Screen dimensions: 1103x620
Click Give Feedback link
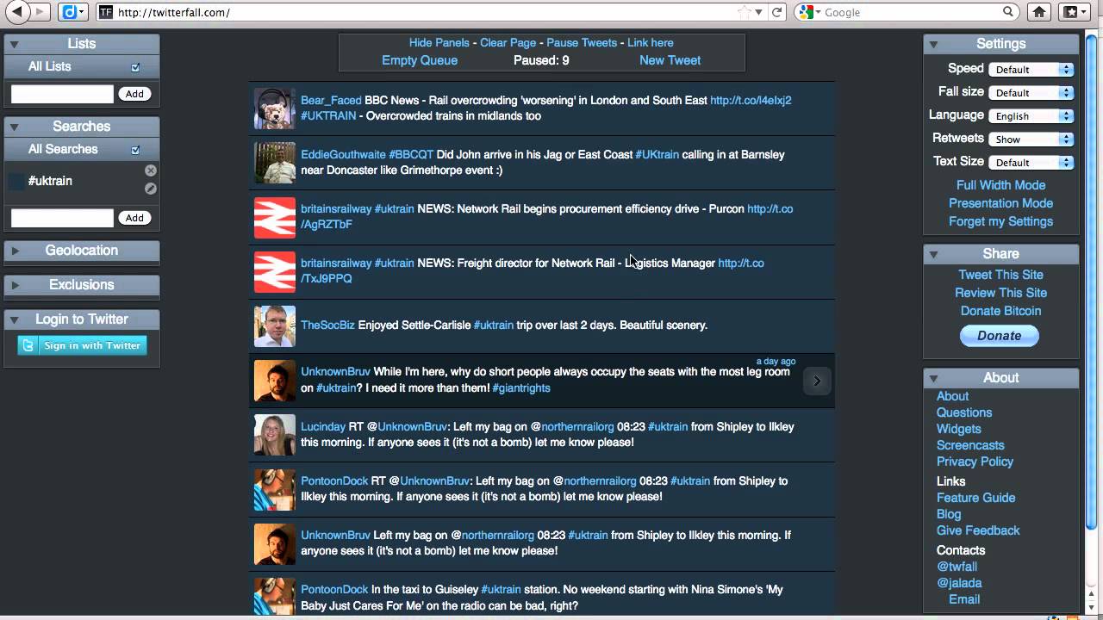[x=978, y=530]
